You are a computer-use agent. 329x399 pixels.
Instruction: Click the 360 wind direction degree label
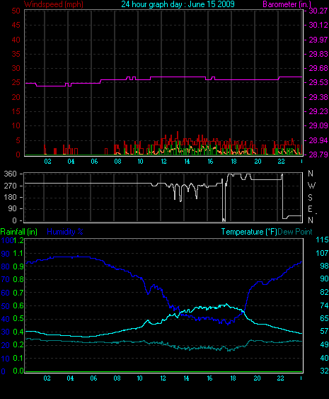tap(10, 174)
